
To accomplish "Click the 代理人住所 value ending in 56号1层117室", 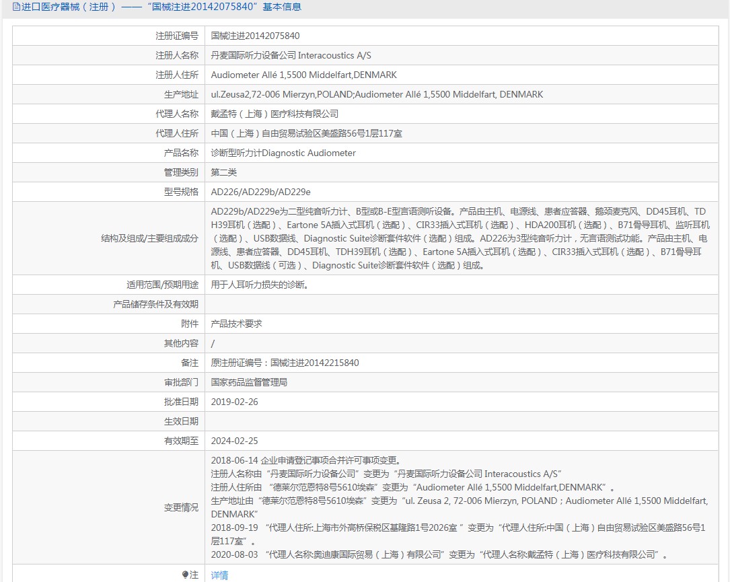I will tap(306, 134).
